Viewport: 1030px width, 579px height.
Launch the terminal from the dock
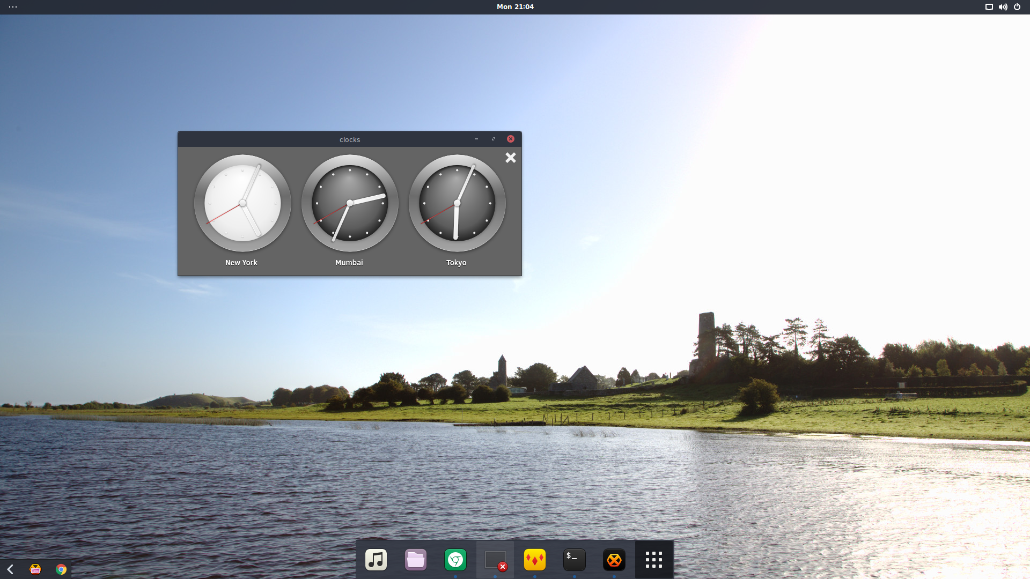pos(575,560)
